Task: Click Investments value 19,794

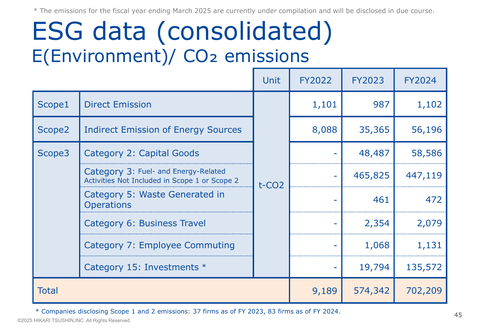Action: point(374,267)
